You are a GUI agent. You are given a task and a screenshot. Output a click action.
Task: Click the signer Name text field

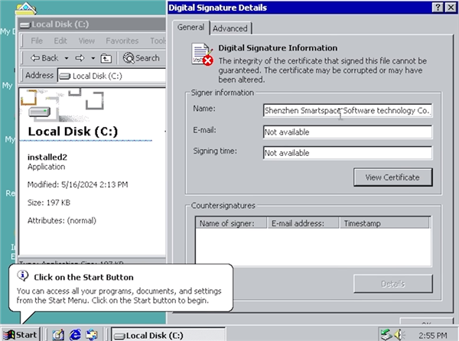pos(347,111)
